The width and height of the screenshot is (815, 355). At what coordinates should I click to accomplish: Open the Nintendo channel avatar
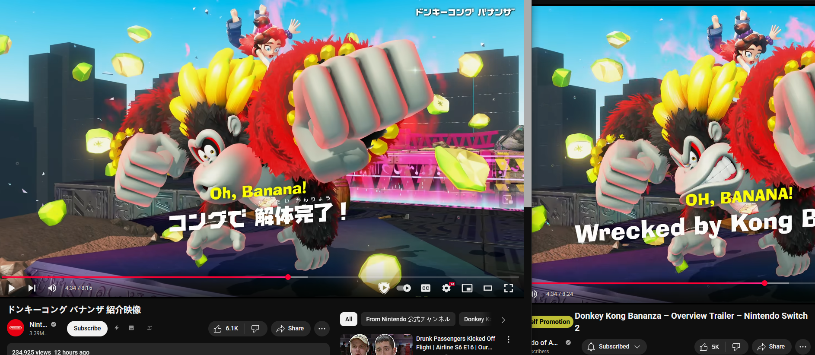(16, 328)
